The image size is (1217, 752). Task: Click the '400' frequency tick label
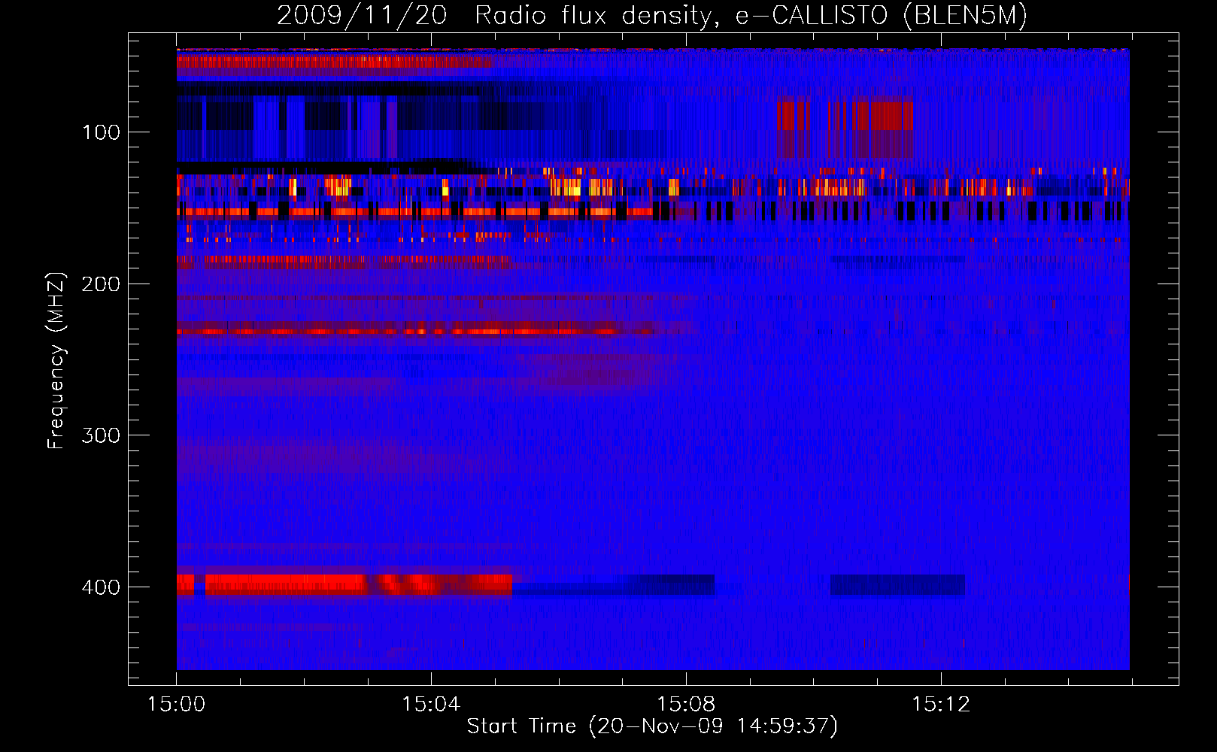click(102, 587)
